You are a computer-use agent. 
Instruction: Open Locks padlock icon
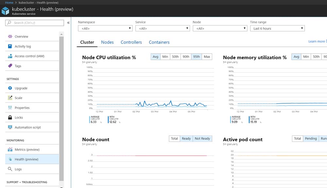click(x=10, y=118)
